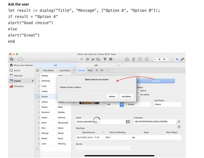
Task: Switch to the ToDo record tab
Action: [90, 70]
